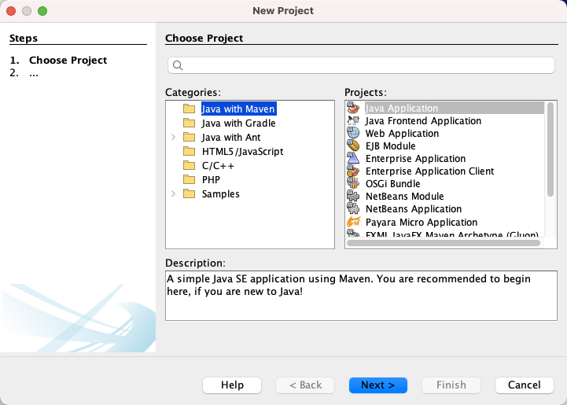Click the Enterprise Application triangle icon
The height and width of the screenshot is (405, 567).
(353, 158)
